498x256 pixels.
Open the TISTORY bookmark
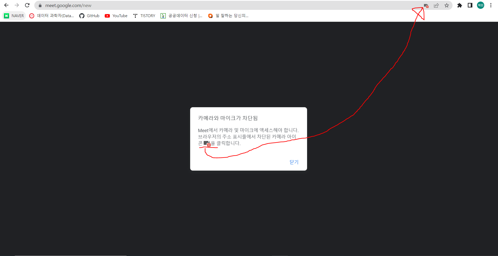coord(144,16)
